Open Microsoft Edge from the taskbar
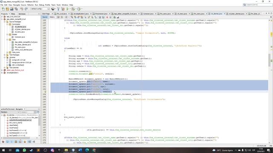This screenshot has width=273, height=153. pyautogui.click(x=87, y=150)
